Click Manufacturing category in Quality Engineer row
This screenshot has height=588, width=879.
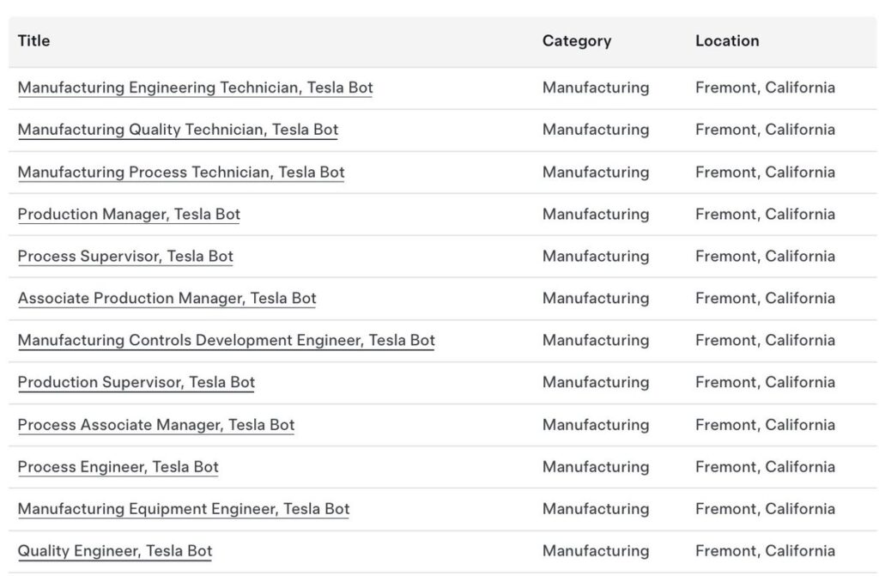pyautogui.click(x=596, y=551)
